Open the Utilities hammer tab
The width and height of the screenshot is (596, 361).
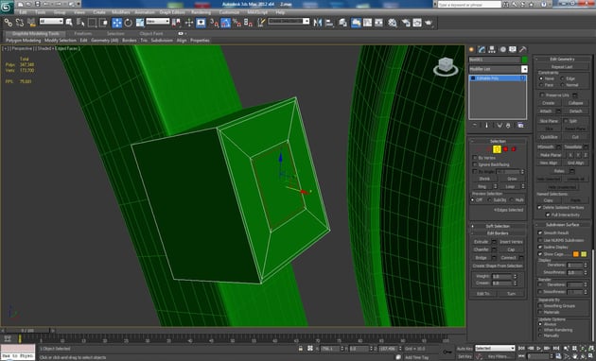tap(523, 49)
